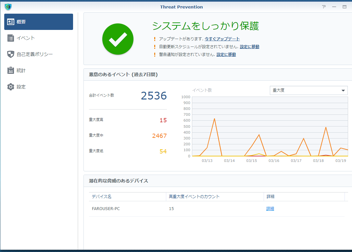View 詳細 link for FAROUSER-PC
Screen dimensions: 352x252
coord(270,209)
